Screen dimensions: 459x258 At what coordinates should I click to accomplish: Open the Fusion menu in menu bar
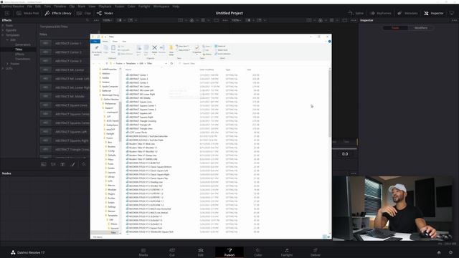click(x=119, y=6)
